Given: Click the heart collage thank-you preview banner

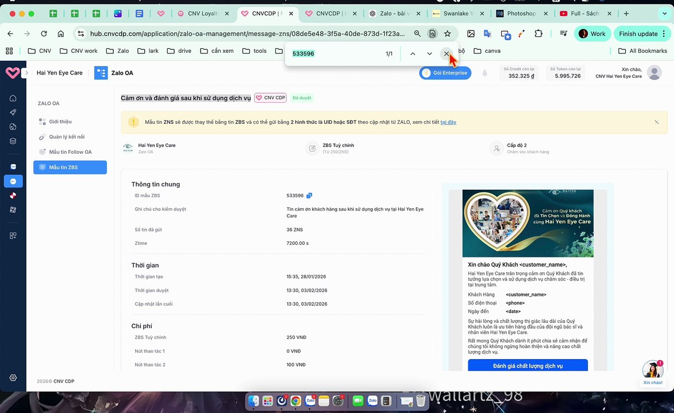Looking at the screenshot, I should 528,223.
